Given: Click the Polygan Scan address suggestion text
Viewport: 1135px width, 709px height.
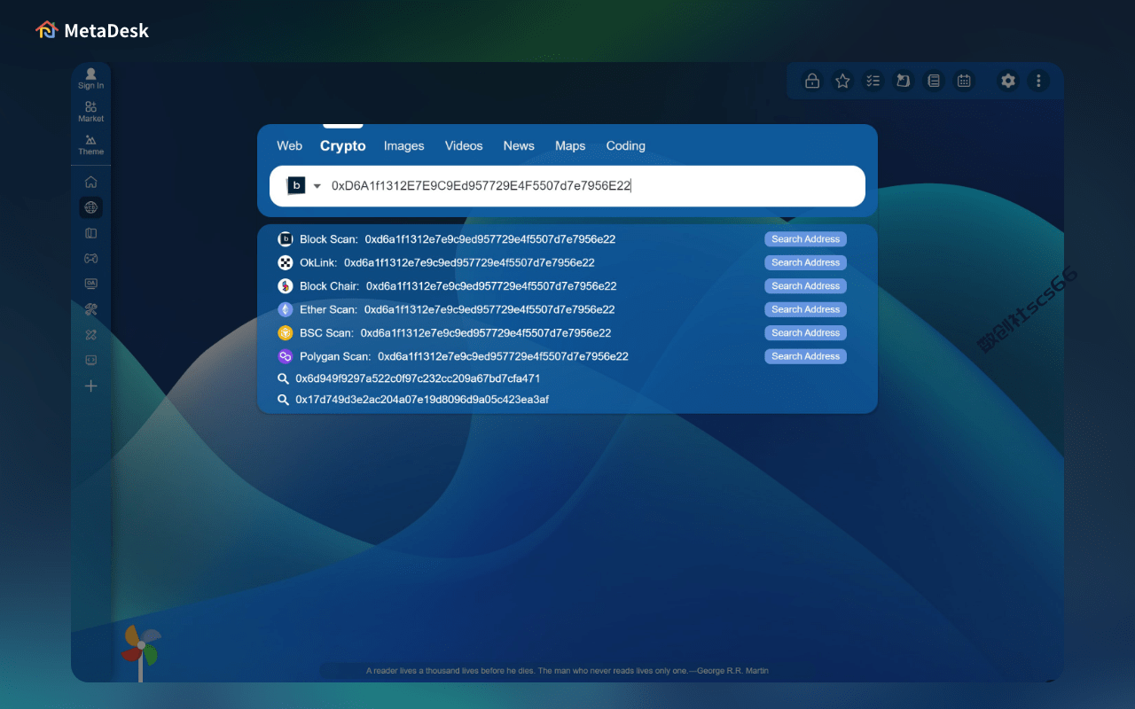Looking at the screenshot, I should click(x=503, y=356).
